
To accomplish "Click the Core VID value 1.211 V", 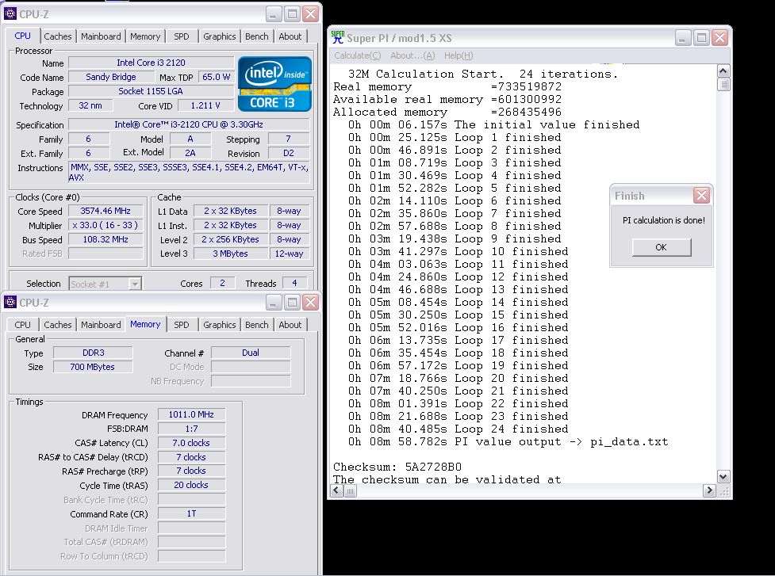I will [x=205, y=105].
